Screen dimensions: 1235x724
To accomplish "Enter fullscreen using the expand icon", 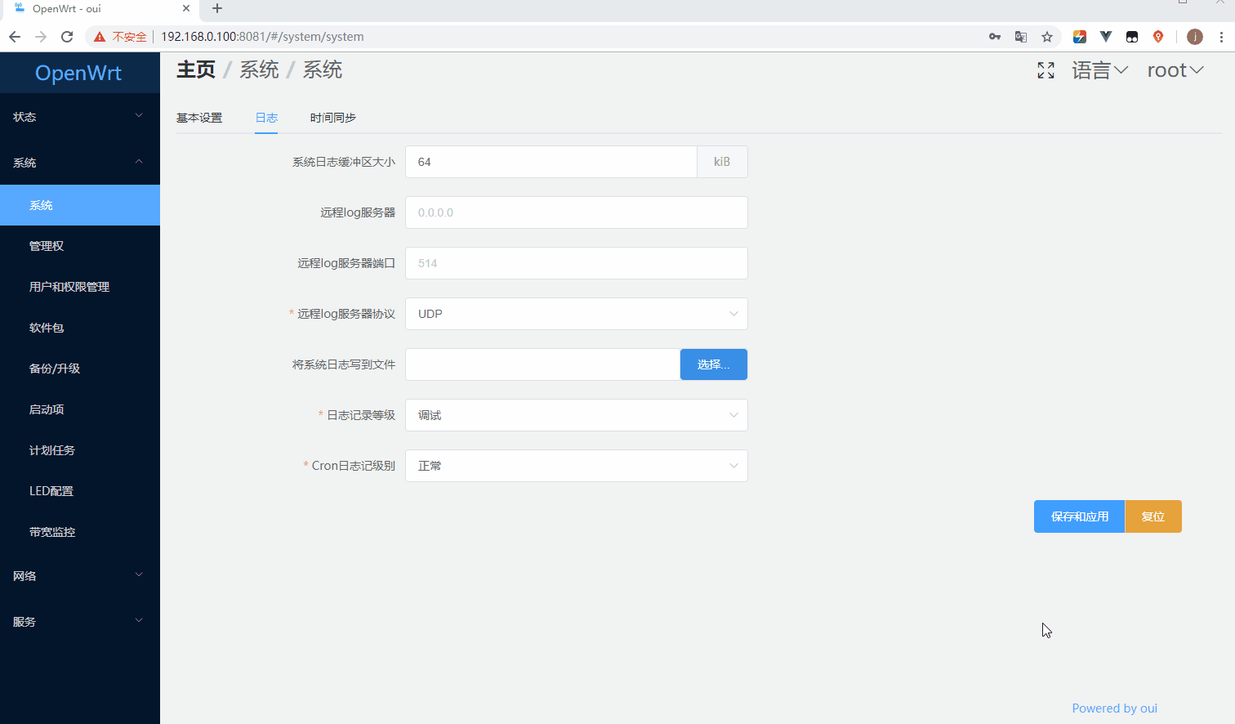I will pos(1046,70).
